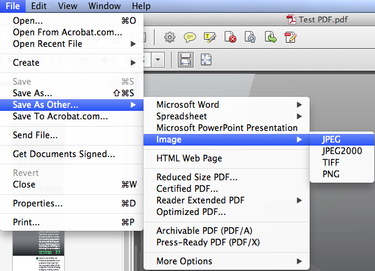Screen dimensions: 375x271
Task: Choose HTML Web Page
Action: 227,158
